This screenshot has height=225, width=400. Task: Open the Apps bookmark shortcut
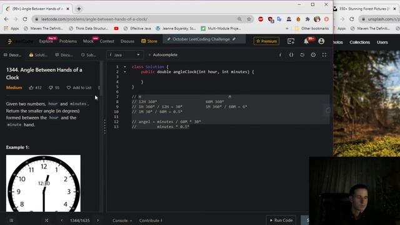(x=11, y=29)
